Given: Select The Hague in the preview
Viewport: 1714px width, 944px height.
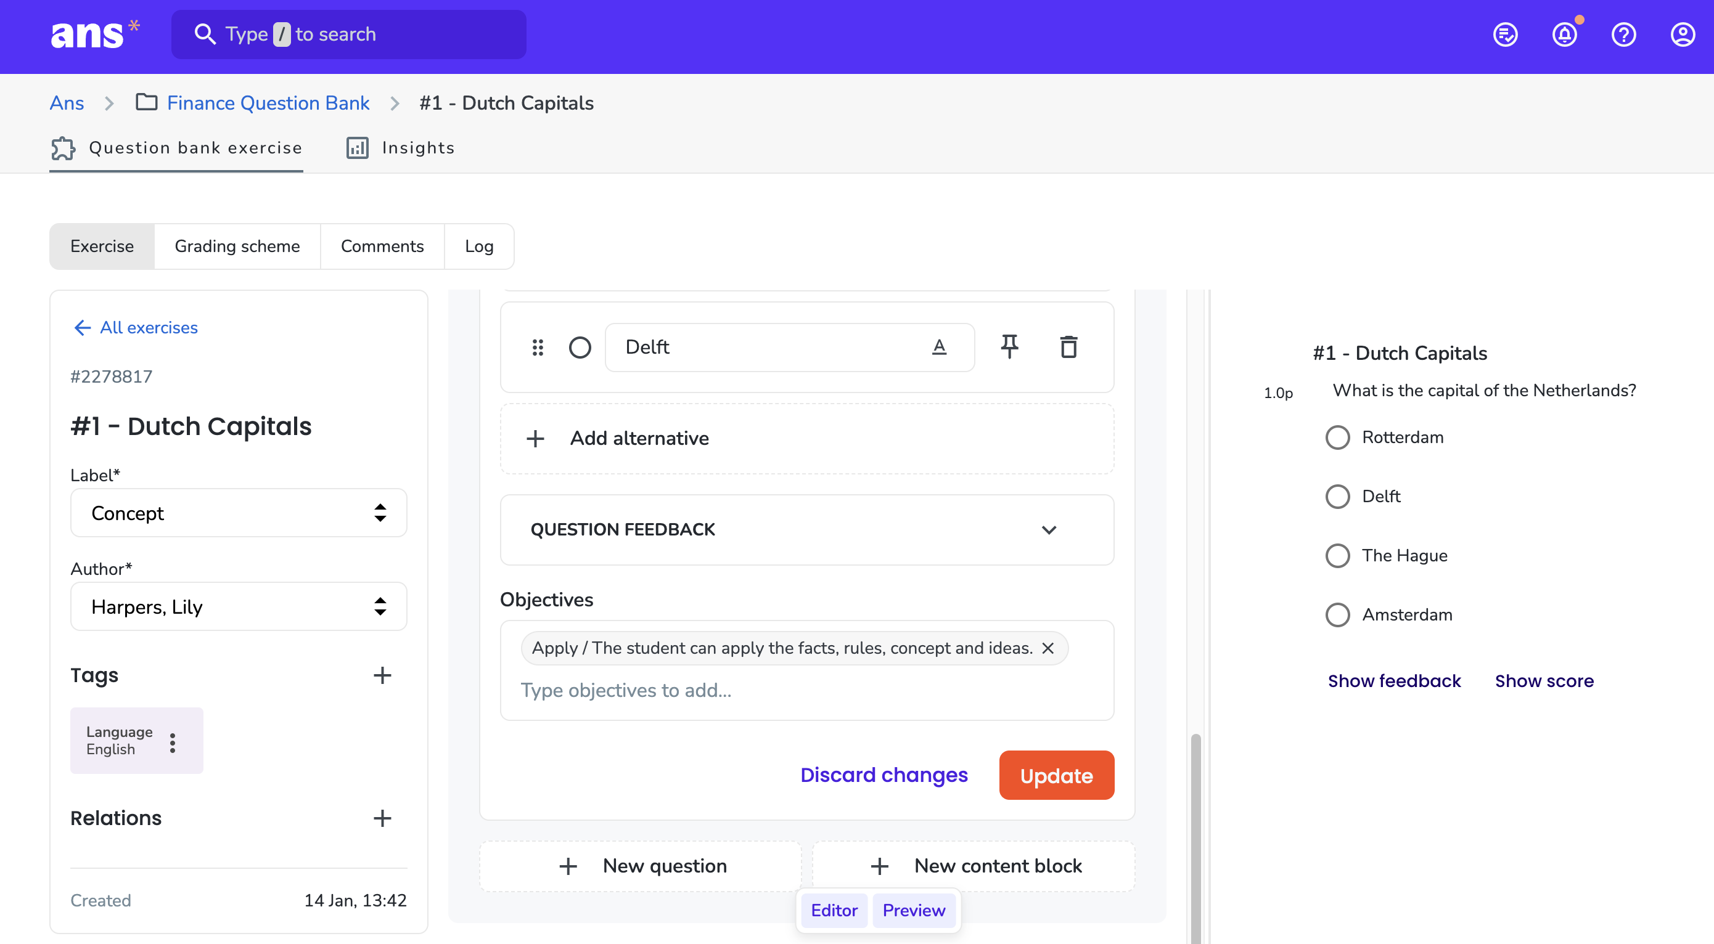Looking at the screenshot, I should coord(1337,556).
